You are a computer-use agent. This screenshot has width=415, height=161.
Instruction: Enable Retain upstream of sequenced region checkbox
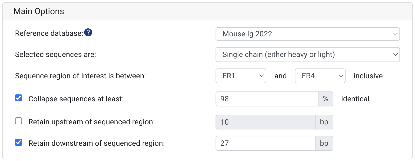(x=18, y=121)
